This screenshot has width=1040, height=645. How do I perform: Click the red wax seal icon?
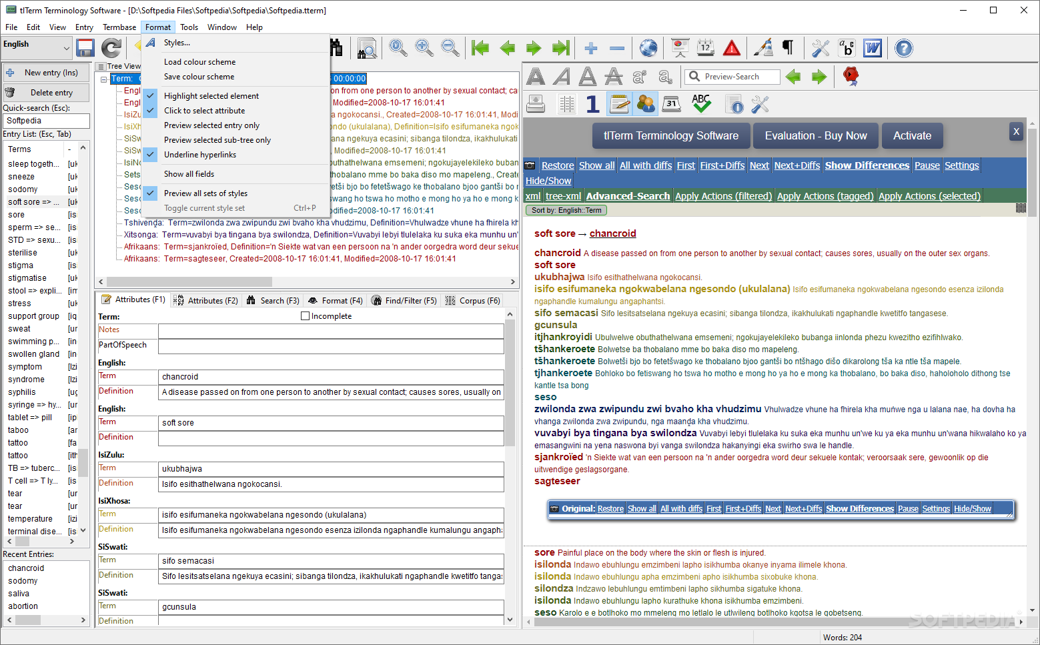click(x=851, y=76)
